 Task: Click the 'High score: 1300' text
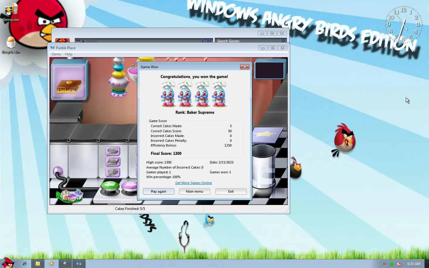coord(159,162)
